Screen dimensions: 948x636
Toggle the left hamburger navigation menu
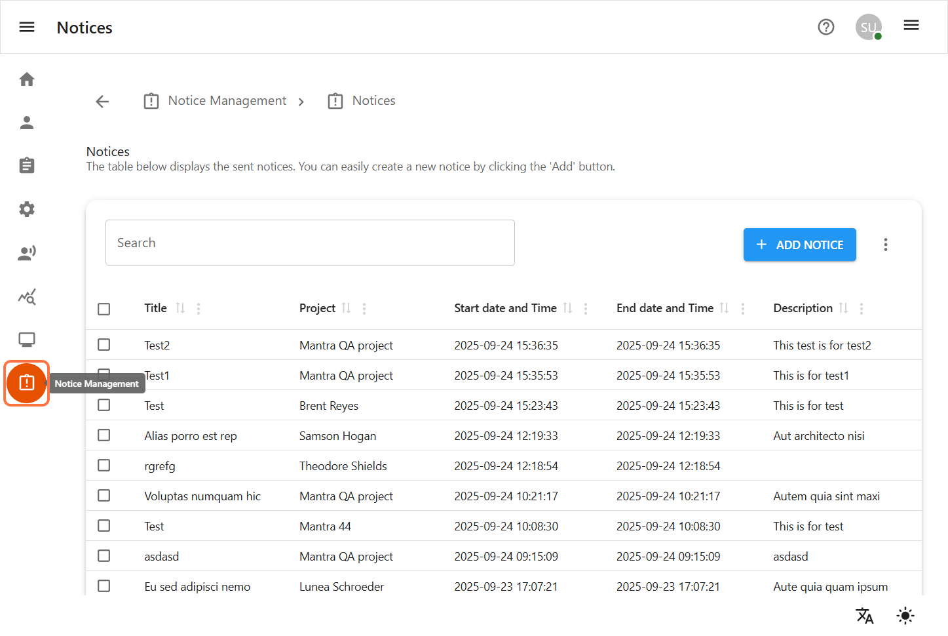coord(27,27)
